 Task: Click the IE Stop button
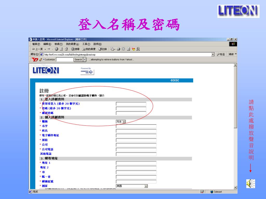click(x=56, y=49)
